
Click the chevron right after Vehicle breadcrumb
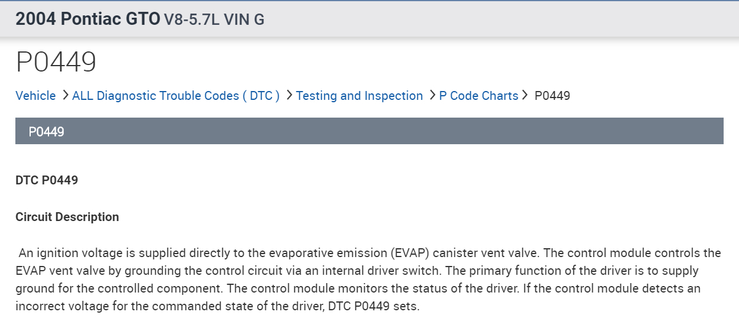click(64, 95)
